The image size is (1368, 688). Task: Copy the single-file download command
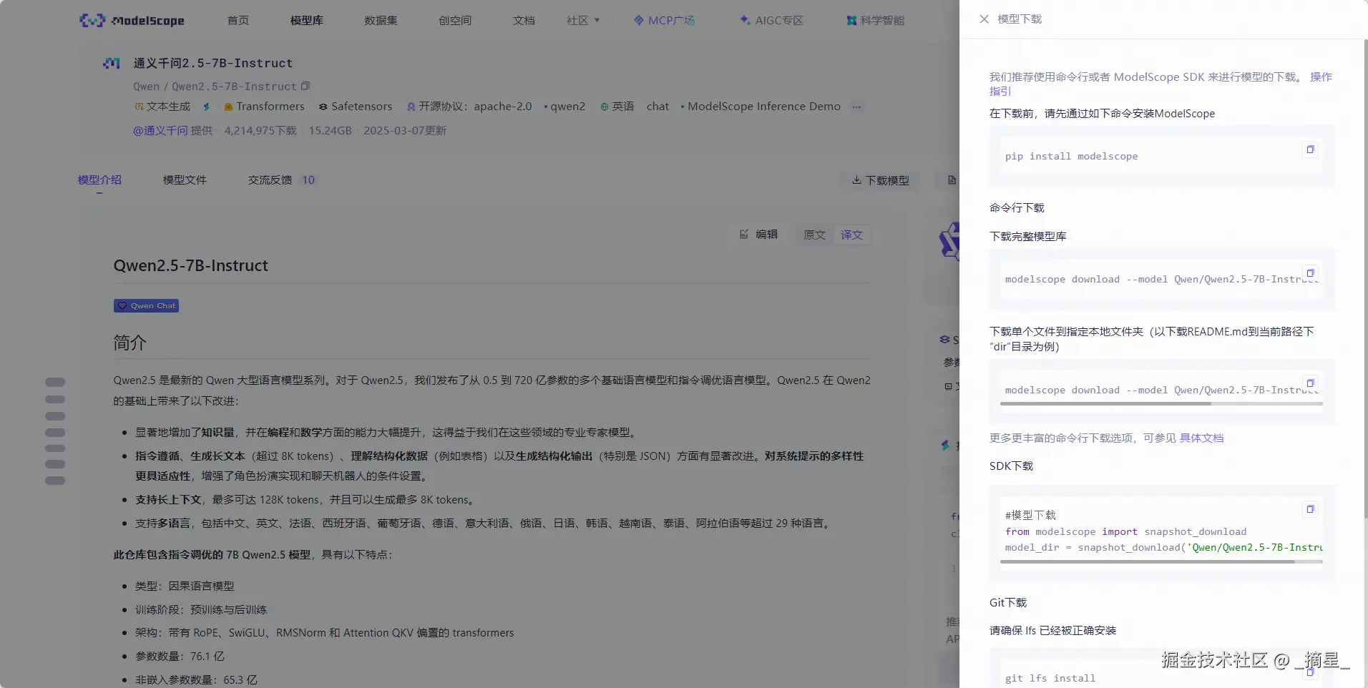pyautogui.click(x=1310, y=383)
